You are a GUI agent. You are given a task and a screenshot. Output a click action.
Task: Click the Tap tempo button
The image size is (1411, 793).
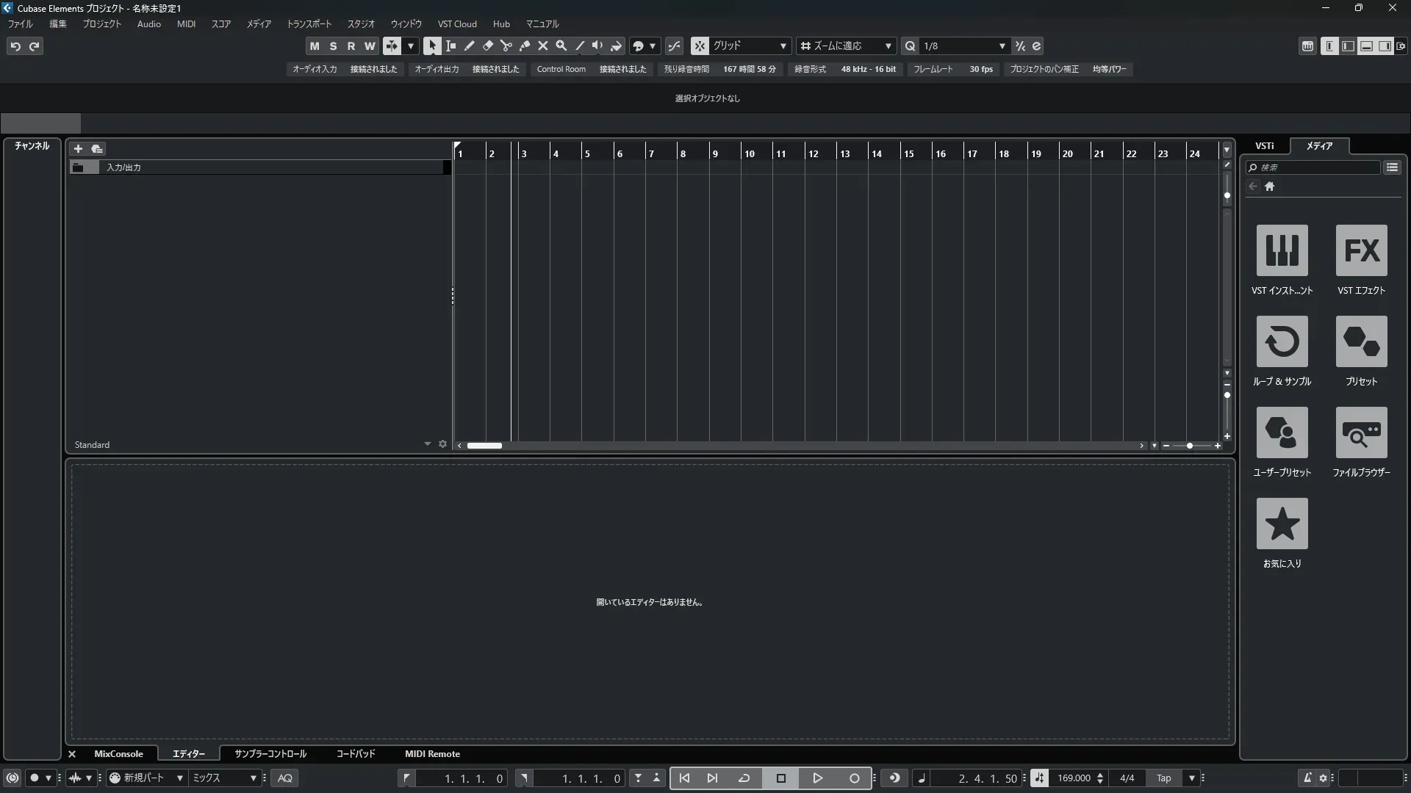tap(1163, 778)
